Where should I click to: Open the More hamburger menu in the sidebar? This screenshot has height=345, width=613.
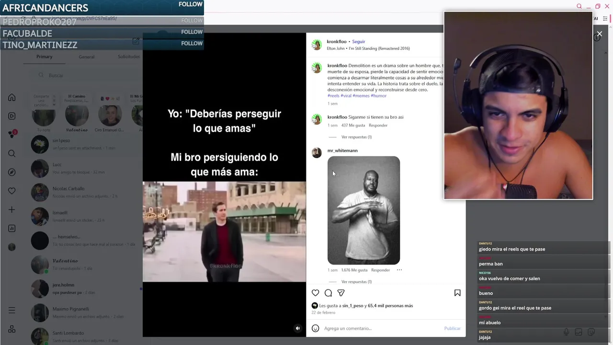pyautogui.click(x=12, y=310)
